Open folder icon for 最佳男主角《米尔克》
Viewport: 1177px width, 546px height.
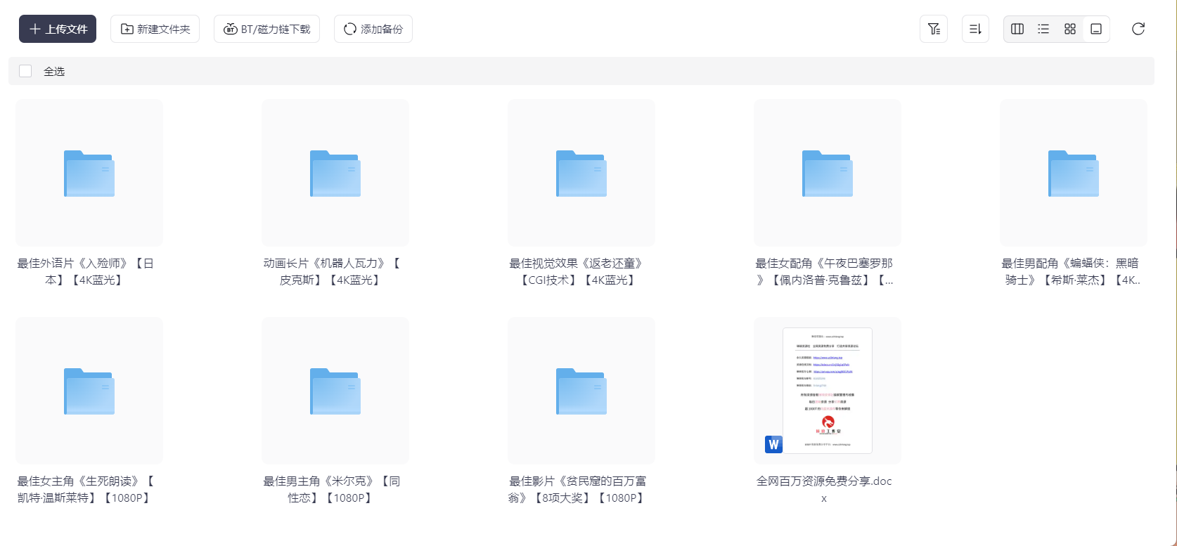(335, 391)
